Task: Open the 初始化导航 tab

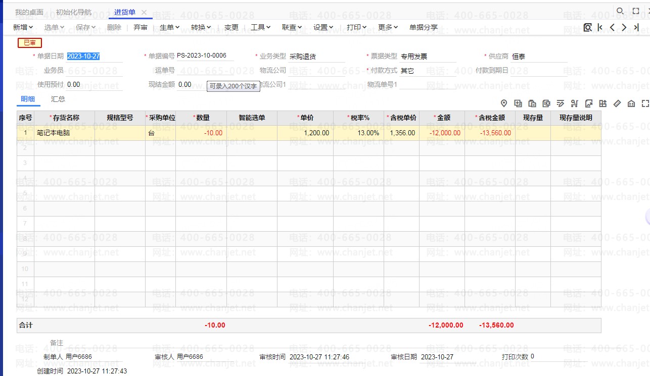Action: click(74, 12)
